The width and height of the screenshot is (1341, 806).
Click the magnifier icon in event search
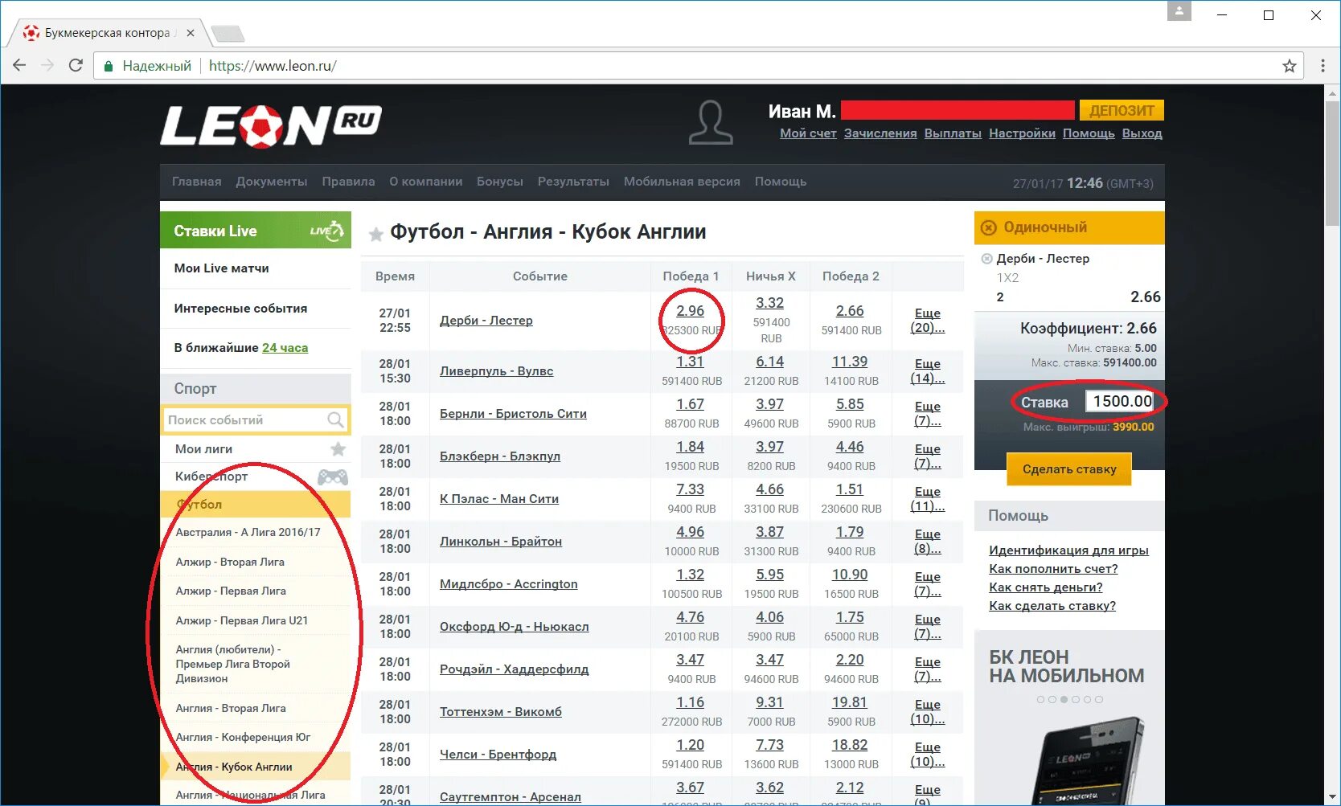(x=336, y=419)
